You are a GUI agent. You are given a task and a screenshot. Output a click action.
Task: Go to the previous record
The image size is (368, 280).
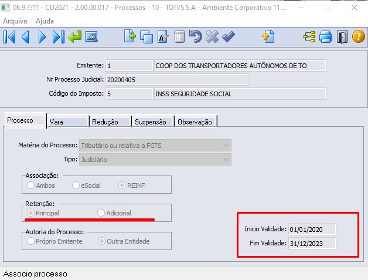click(25, 37)
